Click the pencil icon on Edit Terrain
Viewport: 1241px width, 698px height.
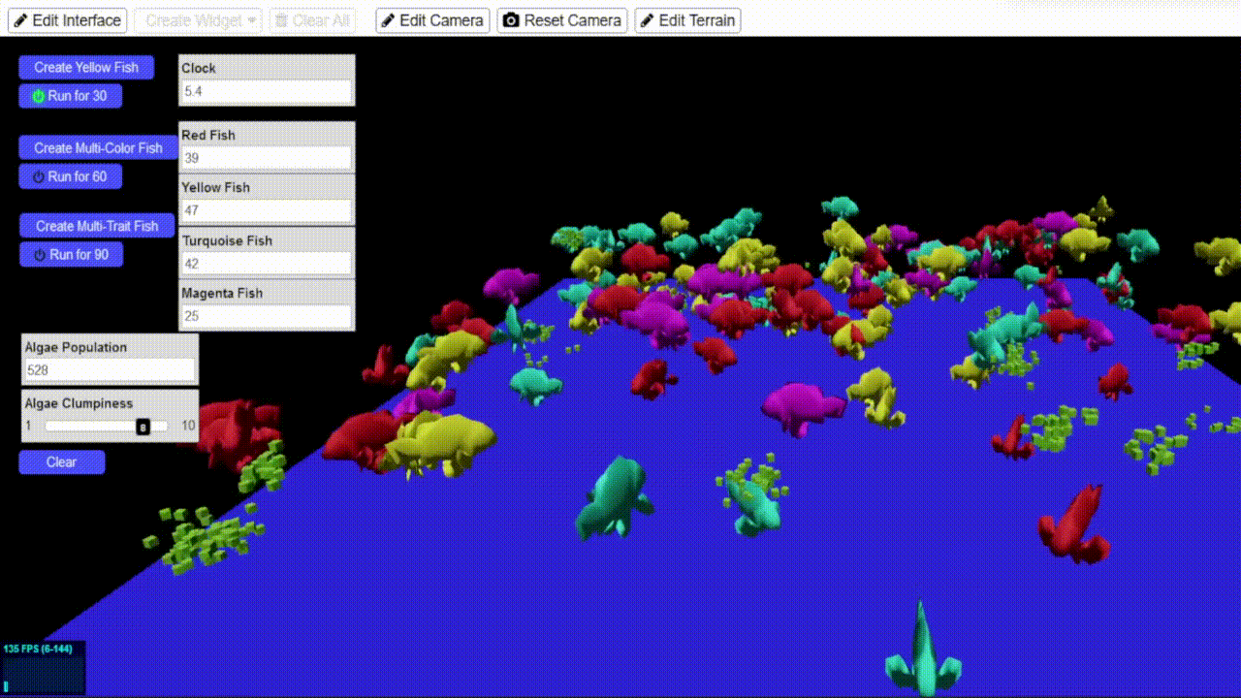[x=647, y=20]
